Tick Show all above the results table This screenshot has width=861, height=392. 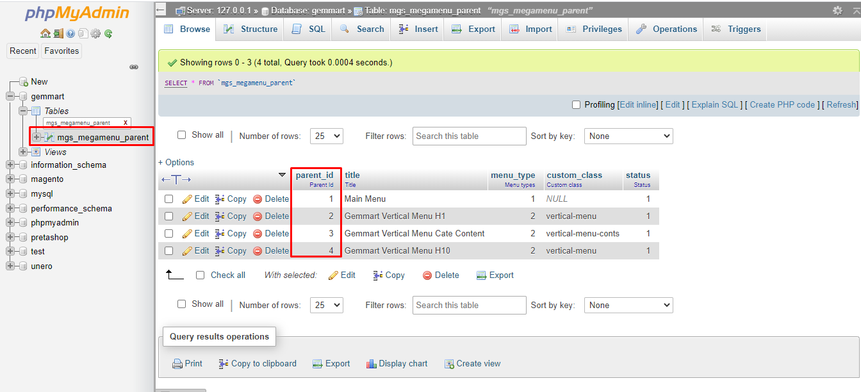pyautogui.click(x=182, y=135)
